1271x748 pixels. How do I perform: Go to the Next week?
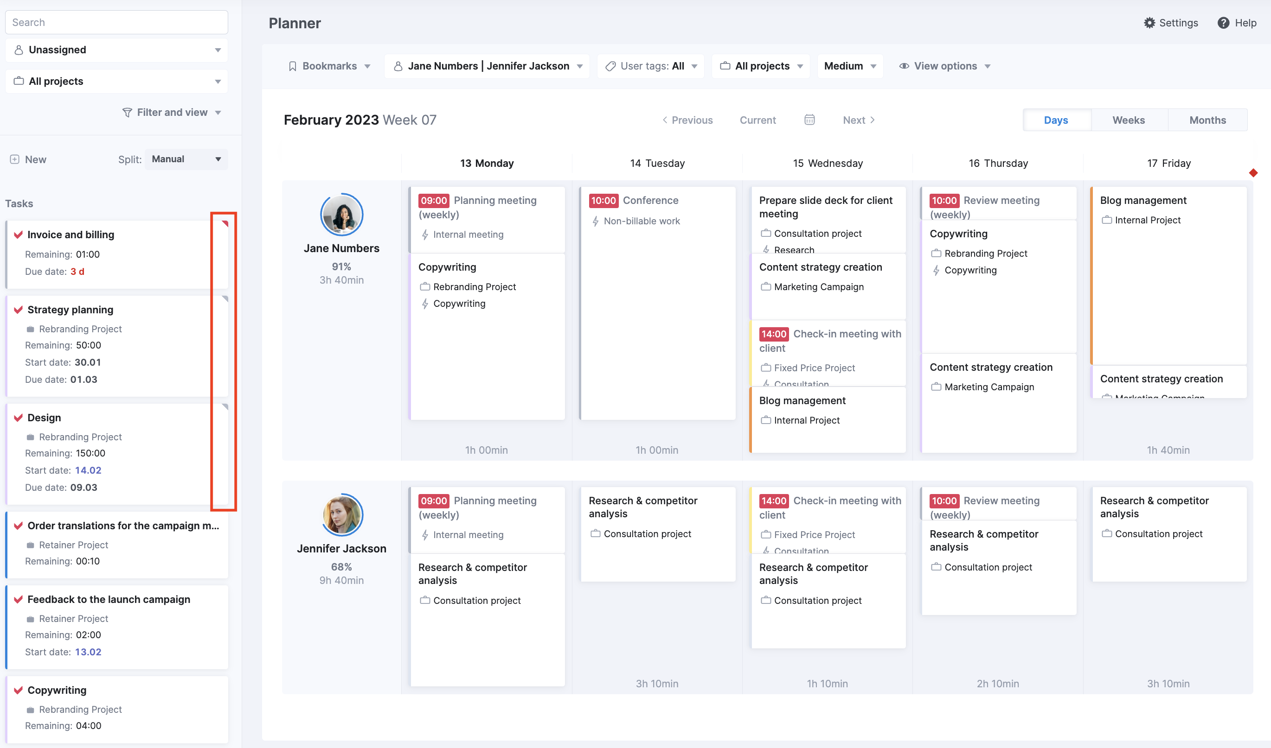click(859, 120)
